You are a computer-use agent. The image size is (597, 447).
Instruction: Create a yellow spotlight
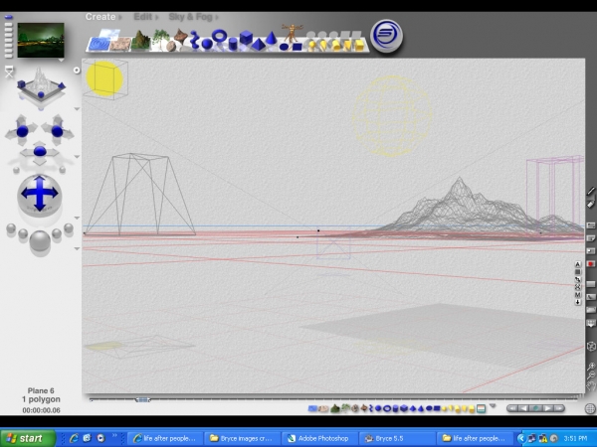click(323, 46)
